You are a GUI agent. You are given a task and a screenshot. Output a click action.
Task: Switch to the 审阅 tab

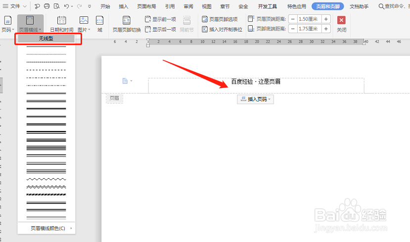(188, 6)
